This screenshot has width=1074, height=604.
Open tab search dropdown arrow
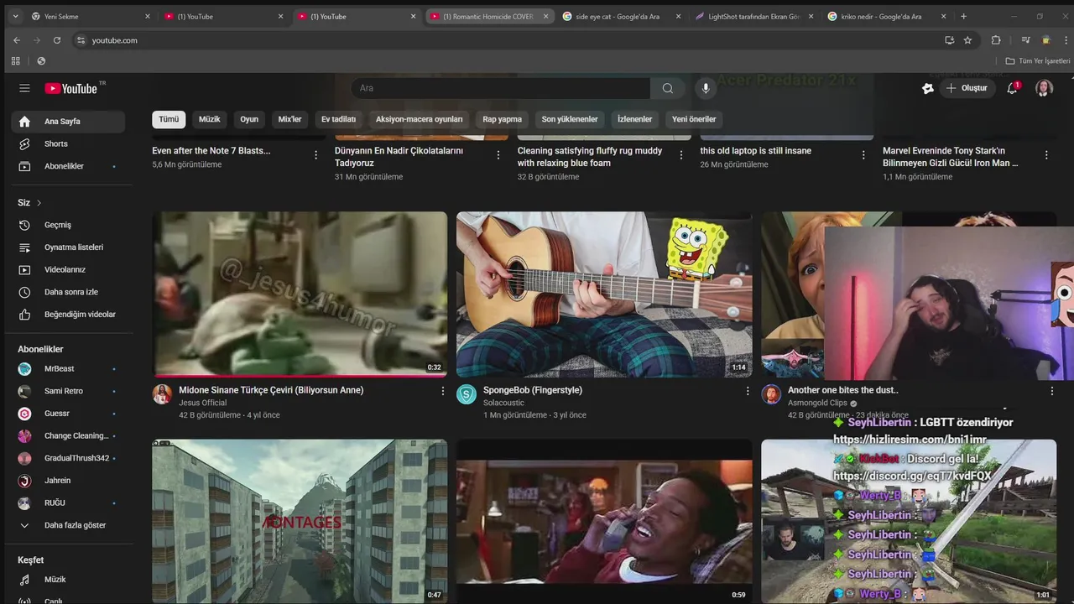pos(15,16)
